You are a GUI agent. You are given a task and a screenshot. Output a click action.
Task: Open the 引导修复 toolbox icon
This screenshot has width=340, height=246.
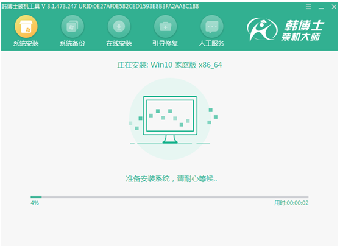pos(165,26)
